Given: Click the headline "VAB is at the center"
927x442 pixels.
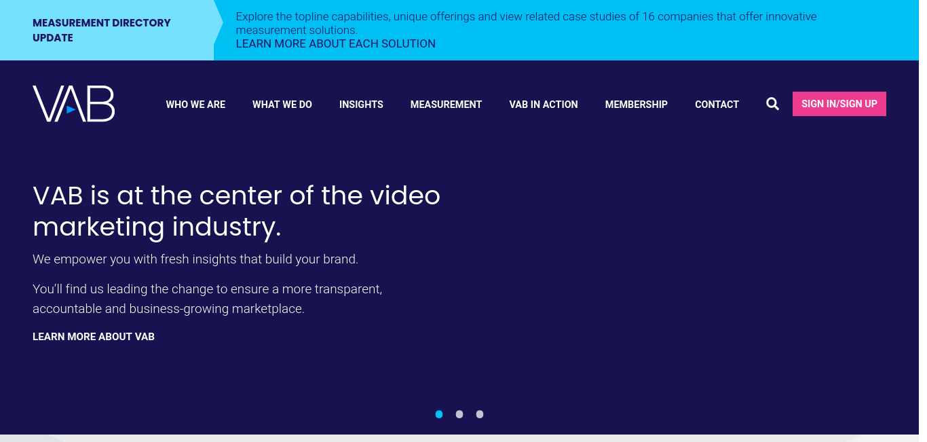Looking at the screenshot, I should point(236,210).
